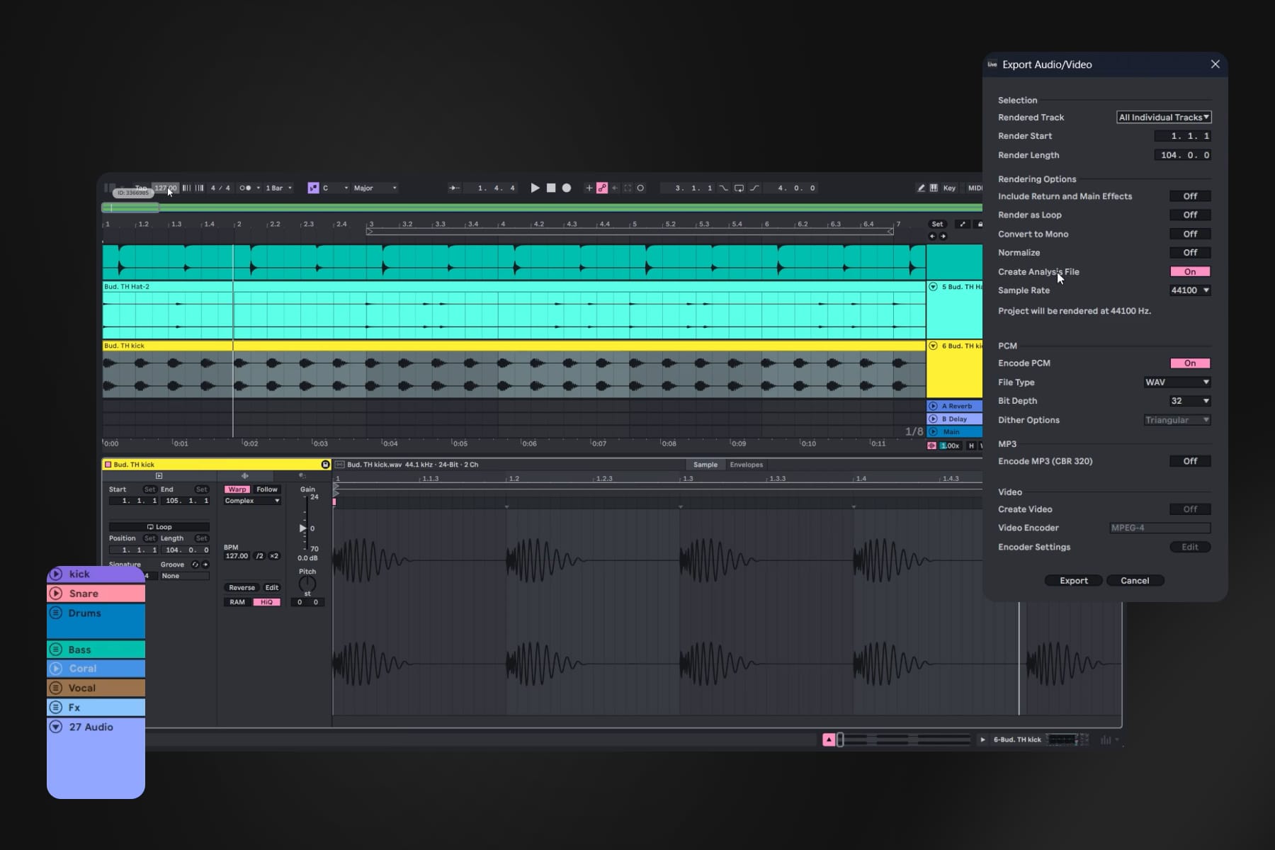Click the clip Gain slider
The width and height of the screenshot is (1275, 850).
pos(304,528)
